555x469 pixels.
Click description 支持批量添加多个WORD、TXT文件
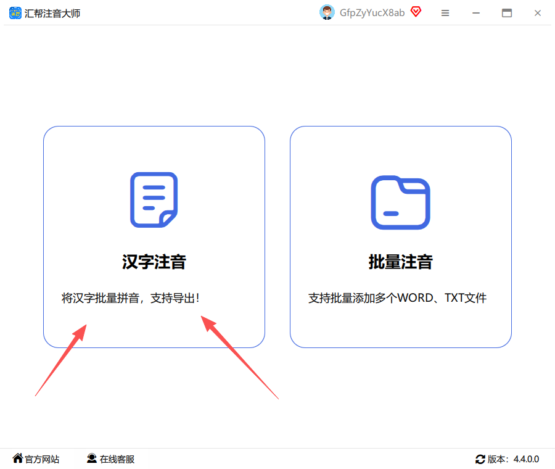[397, 298]
